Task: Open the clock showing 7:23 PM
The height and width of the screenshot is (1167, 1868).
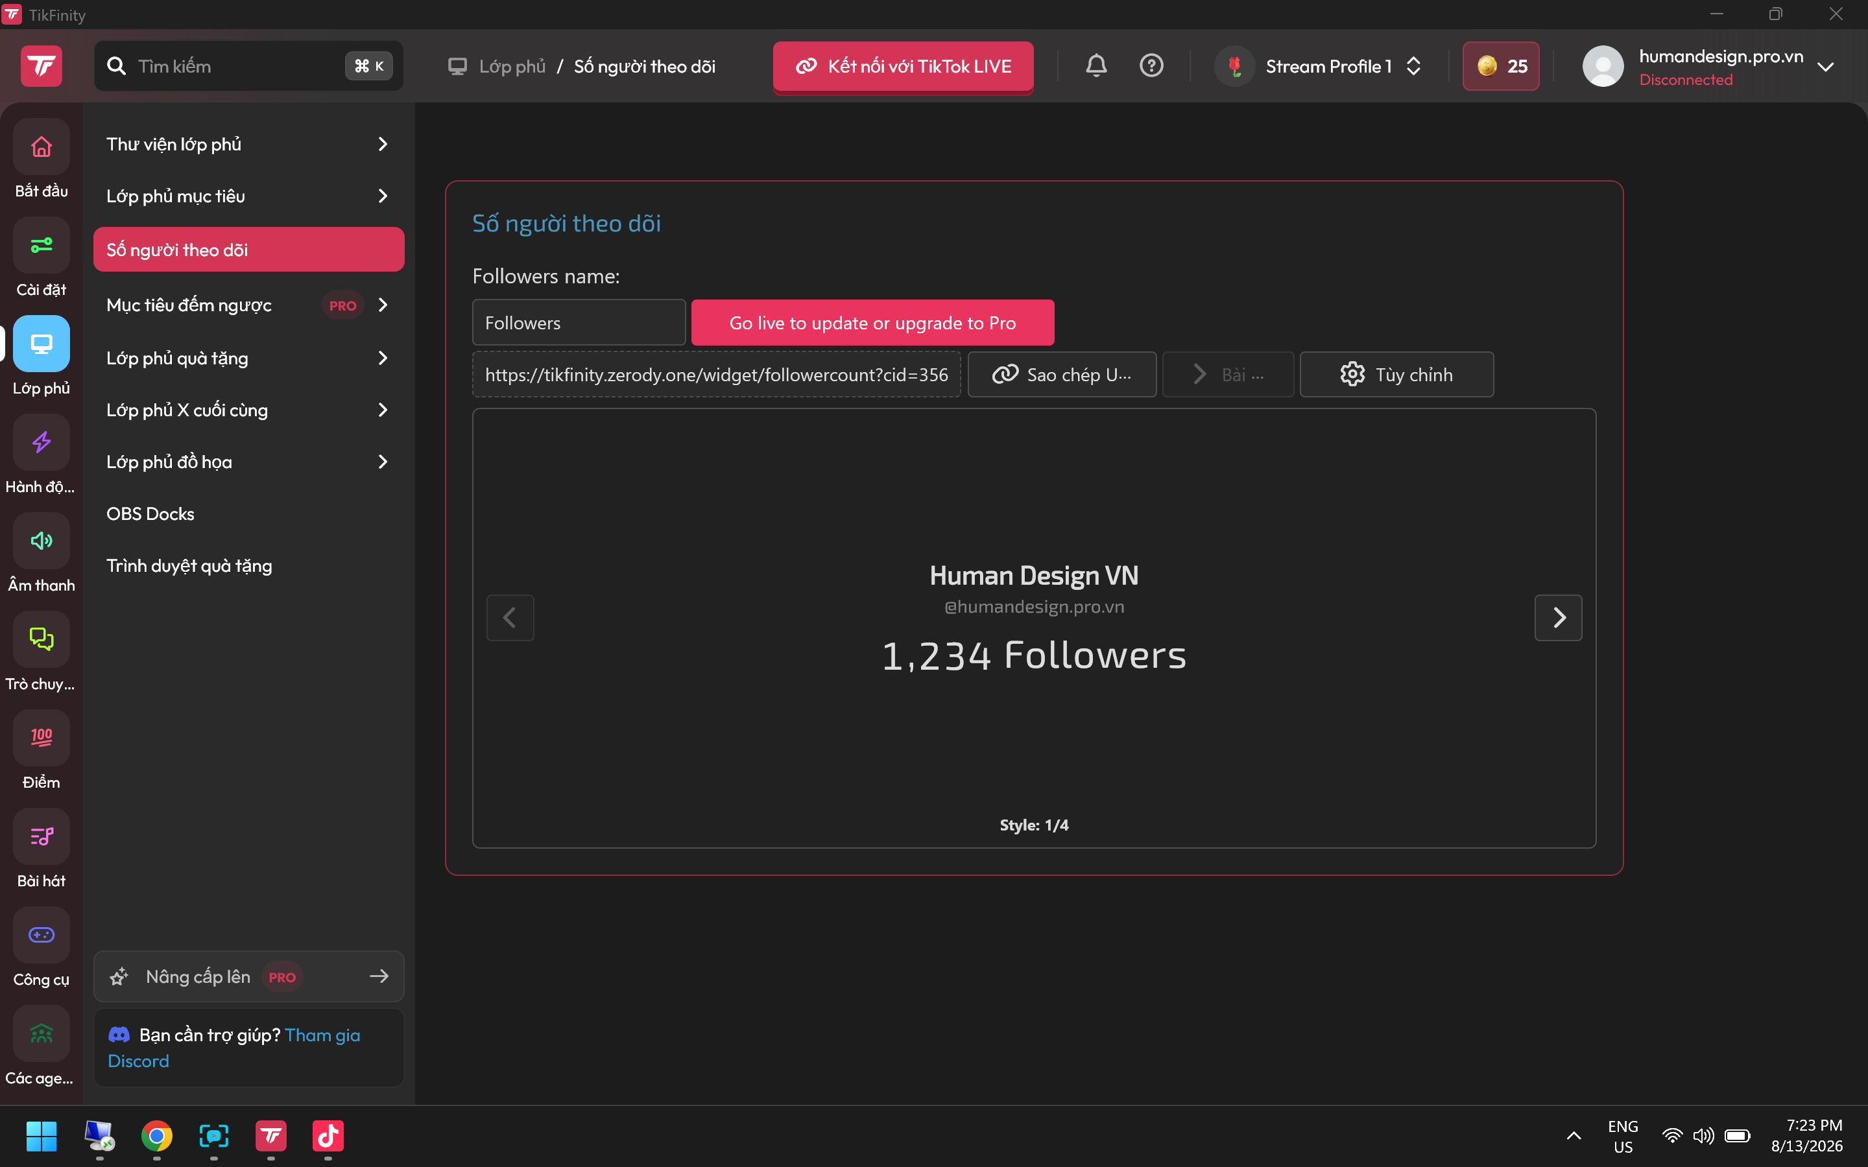Action: point(1806,1136)
